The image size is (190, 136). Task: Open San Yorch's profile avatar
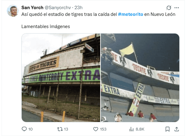[13, 11]
